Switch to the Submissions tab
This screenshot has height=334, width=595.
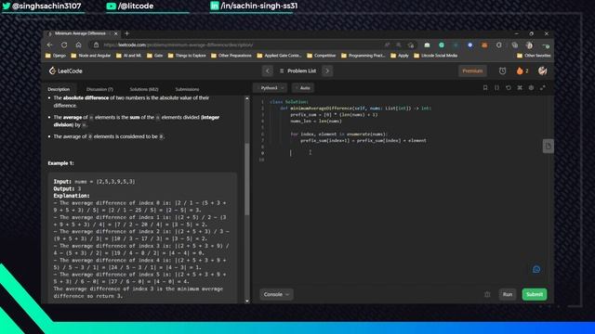pyautogui.click(x=187, y=89)
